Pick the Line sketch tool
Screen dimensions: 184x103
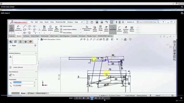point(24,26)
